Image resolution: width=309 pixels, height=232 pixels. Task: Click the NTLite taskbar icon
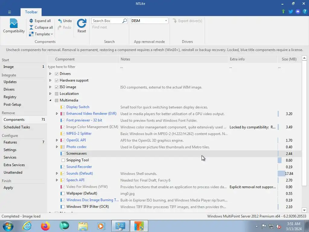point(139,226)
